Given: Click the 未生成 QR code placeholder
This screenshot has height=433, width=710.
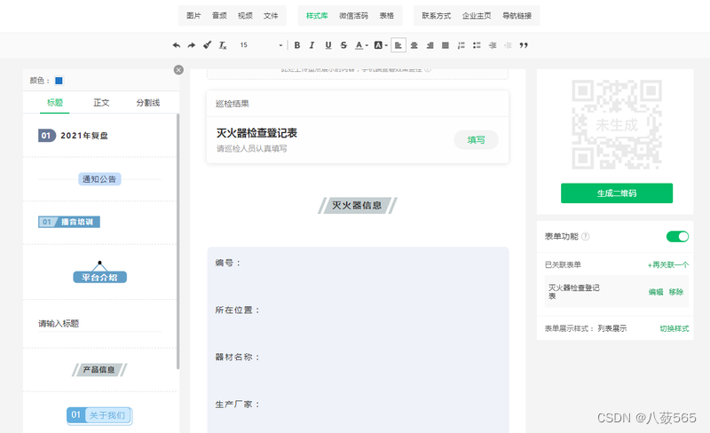Looking at the screenshot, I should (x=617, y=125).
